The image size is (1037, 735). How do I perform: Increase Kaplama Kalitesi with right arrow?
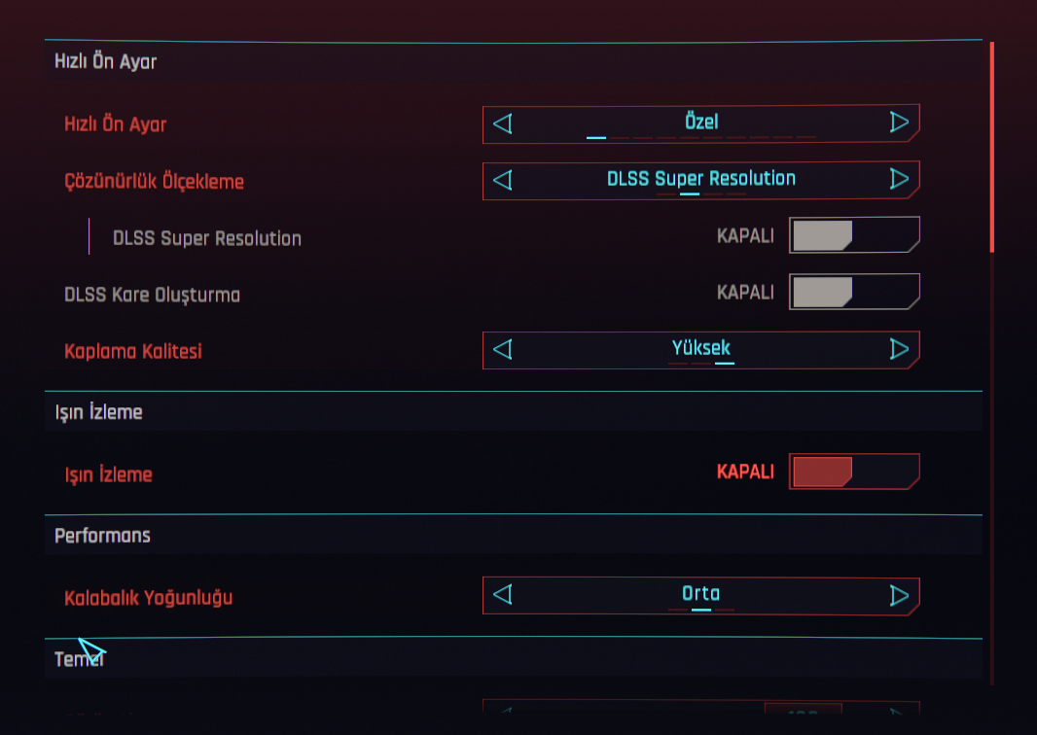899,349
